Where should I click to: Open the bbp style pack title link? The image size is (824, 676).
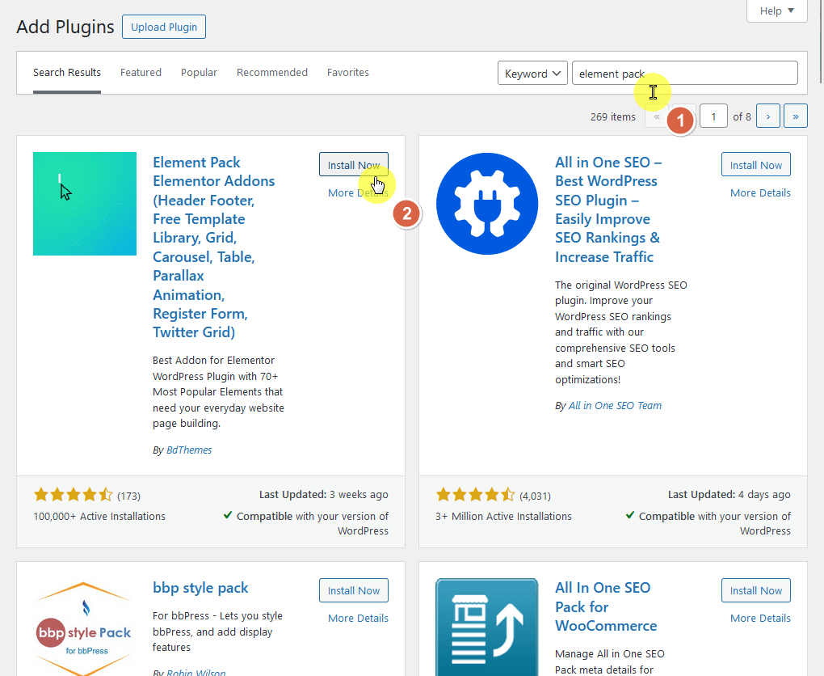point(200,588)
